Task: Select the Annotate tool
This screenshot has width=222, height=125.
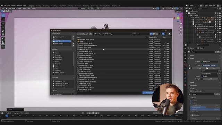Action: (x=3, y=39)
